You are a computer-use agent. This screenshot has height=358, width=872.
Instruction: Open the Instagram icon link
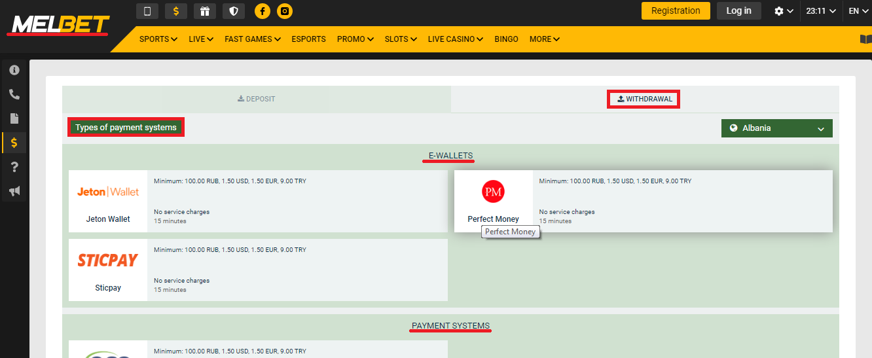click(x=284, y=11)
